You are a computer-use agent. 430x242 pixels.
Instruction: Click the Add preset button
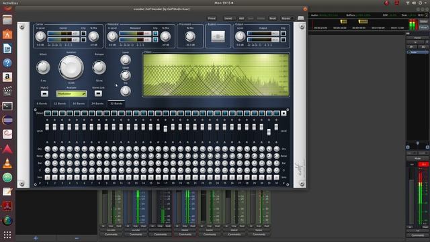pyautogui.click(x=241, y=18)
